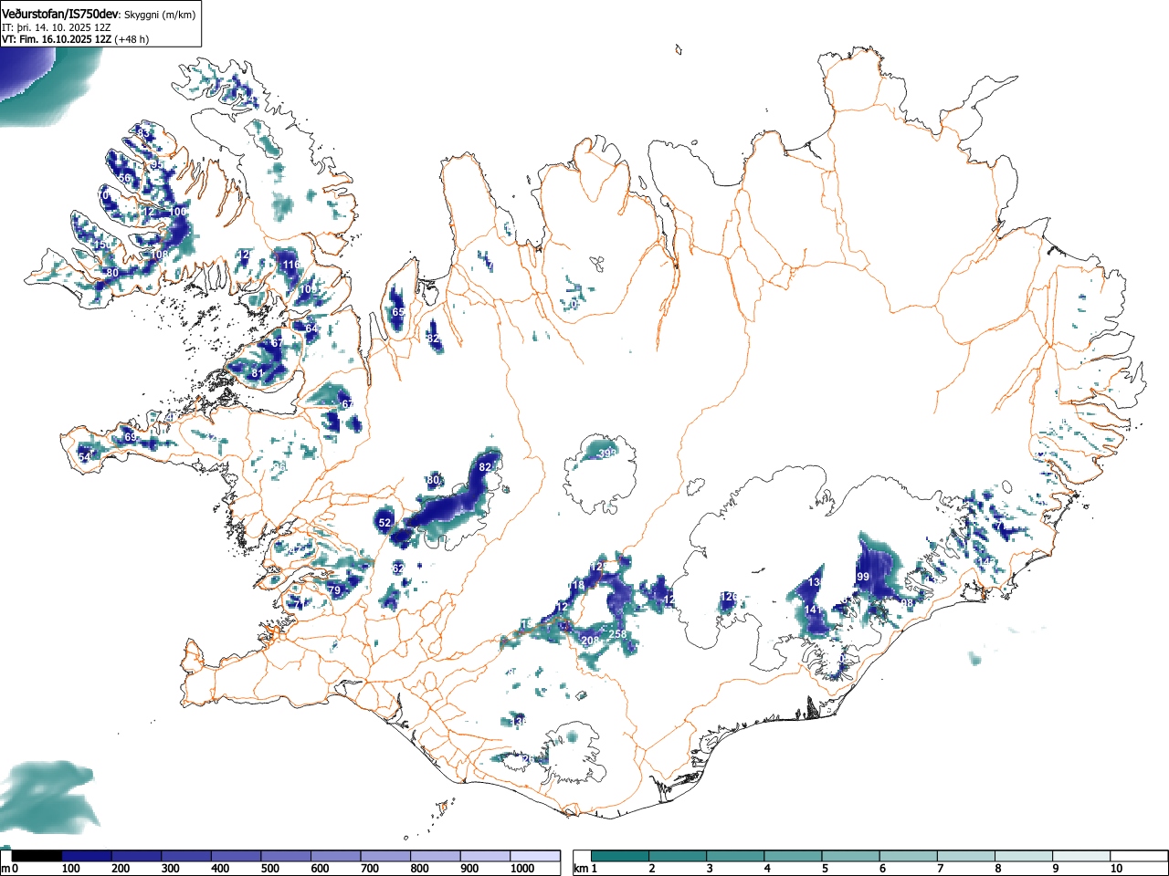Click the 258 visibility value on map

tap(617, 634)
